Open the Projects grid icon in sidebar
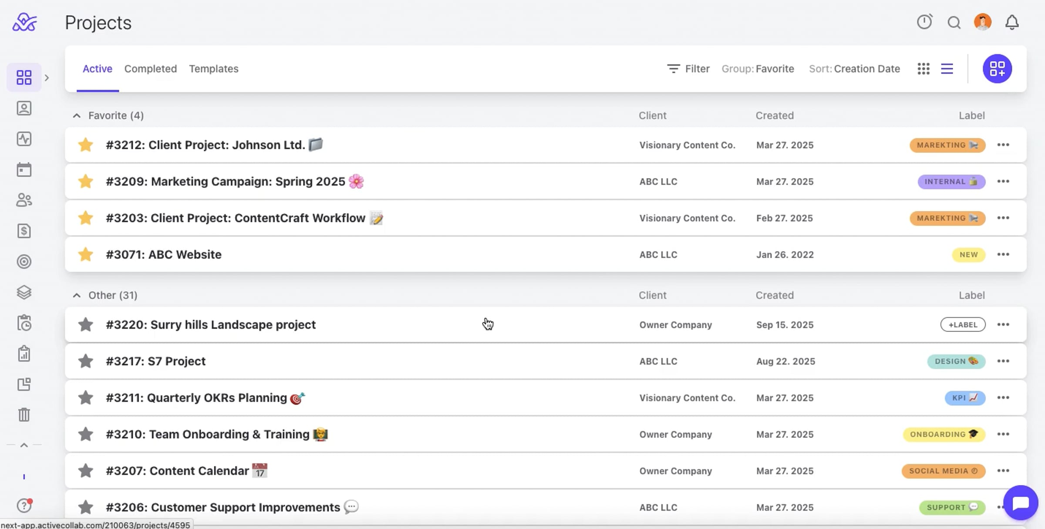The image size is (1045, 529). [24, 77]
